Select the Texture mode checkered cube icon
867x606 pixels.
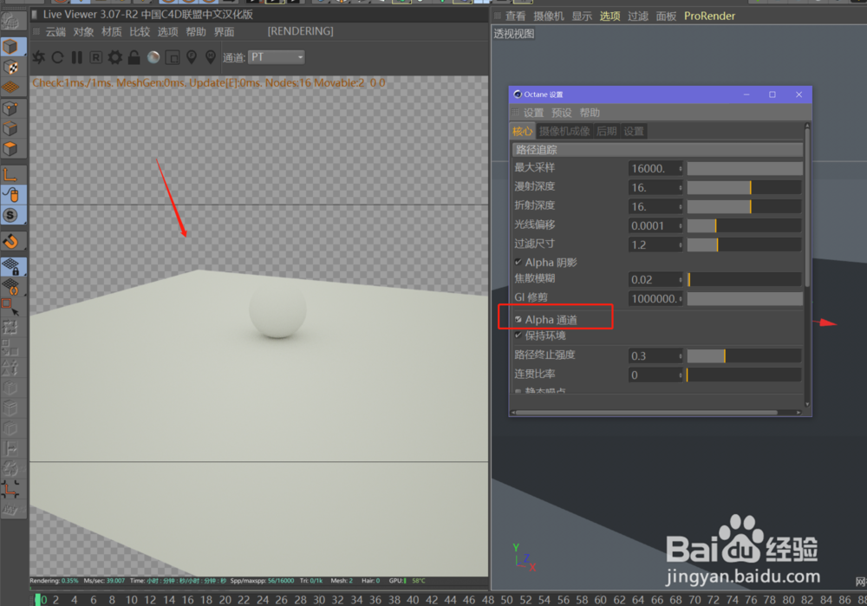point(10,67)
